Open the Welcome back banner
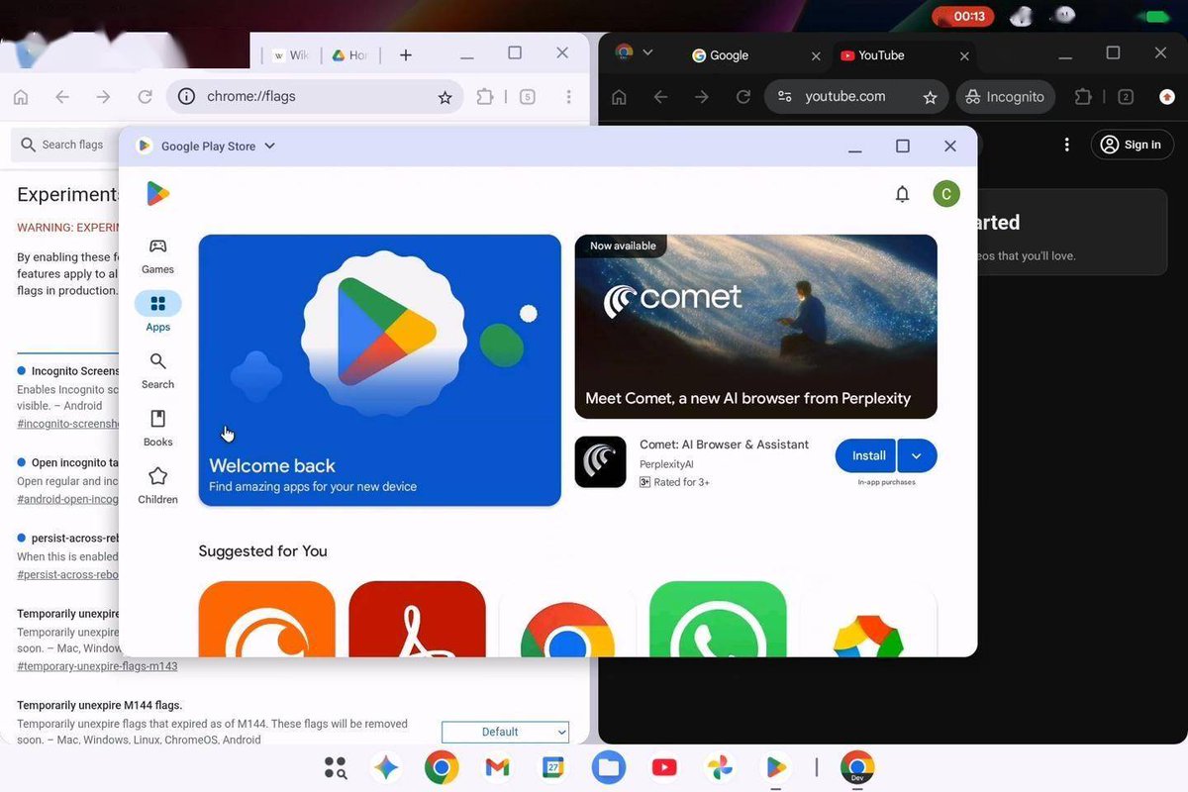 click(x=379, y=370)
